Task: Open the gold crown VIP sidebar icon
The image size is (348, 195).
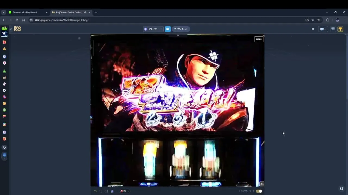Action: click(x=4, y=49)
